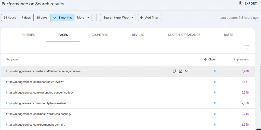Copy the best-affiliate-marketing-courses URL
261x130 pixels.
coord(174,71)
